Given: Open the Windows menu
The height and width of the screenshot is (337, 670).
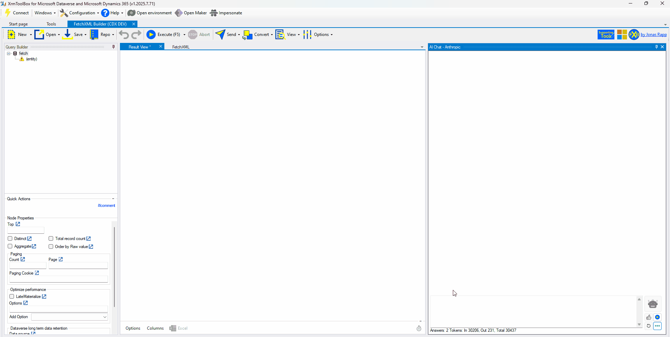Looking at the screenshot, I should [45, 13].
